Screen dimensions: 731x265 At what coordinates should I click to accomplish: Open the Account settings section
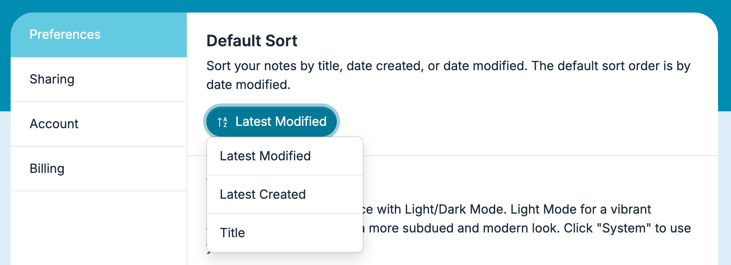pyautogui.click(x=54, y=124)
